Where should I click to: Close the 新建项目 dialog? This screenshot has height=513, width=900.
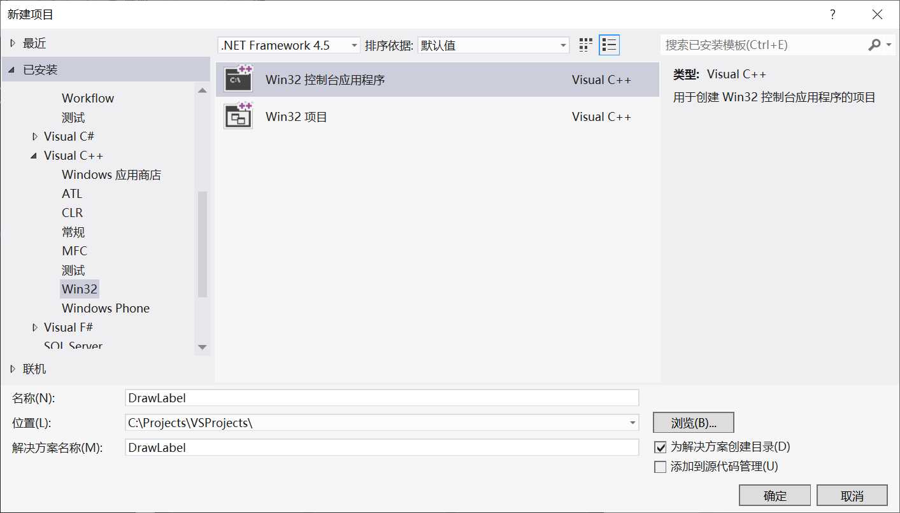[877, 14]
